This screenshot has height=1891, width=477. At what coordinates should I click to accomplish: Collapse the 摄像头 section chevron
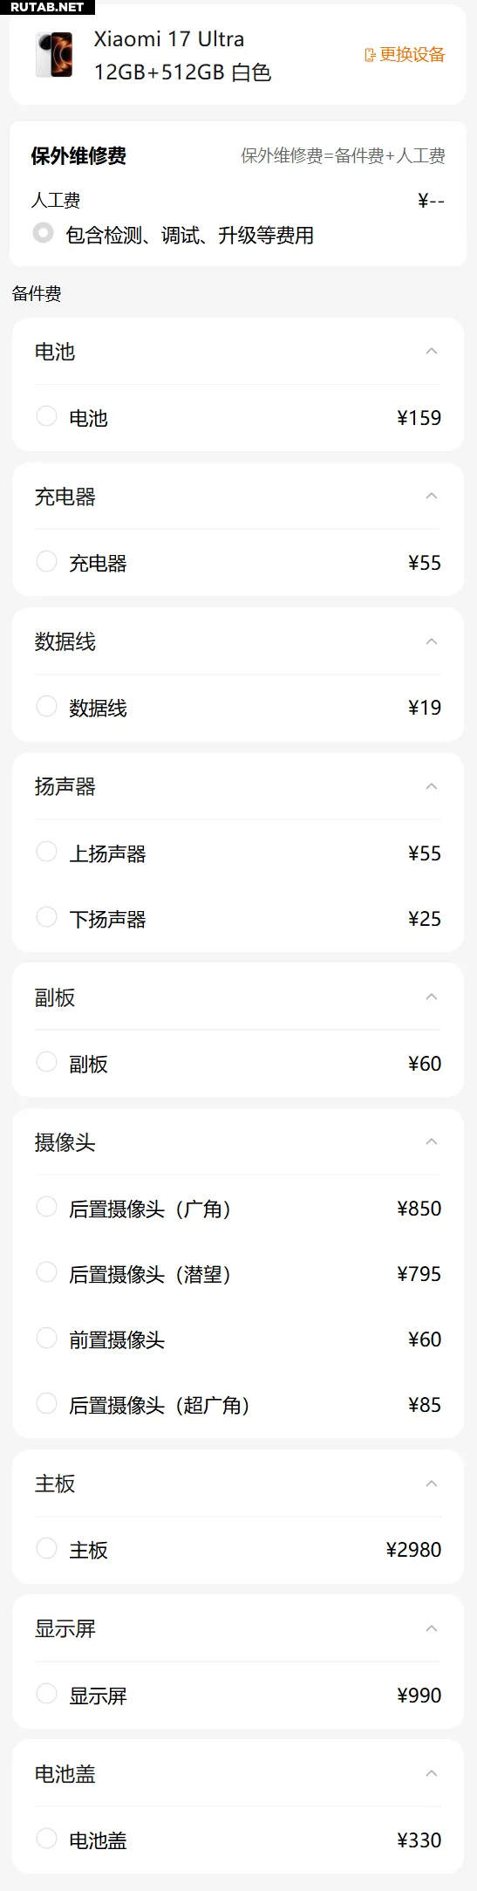pos(431,1141)
